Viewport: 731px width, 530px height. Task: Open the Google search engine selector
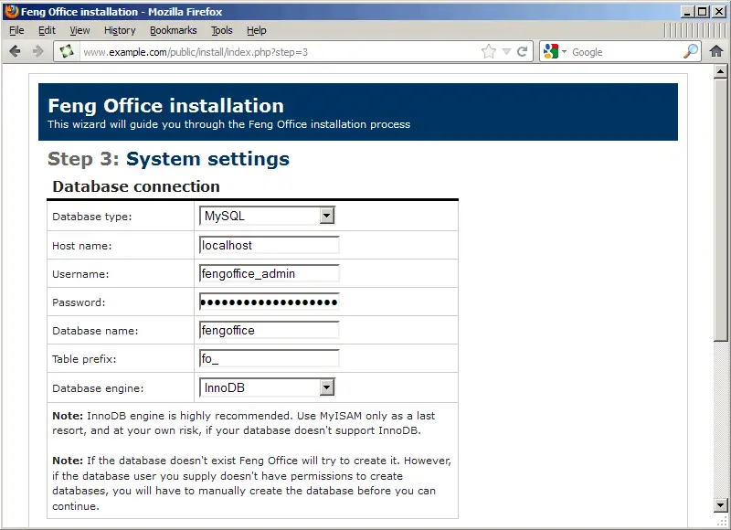555,51
